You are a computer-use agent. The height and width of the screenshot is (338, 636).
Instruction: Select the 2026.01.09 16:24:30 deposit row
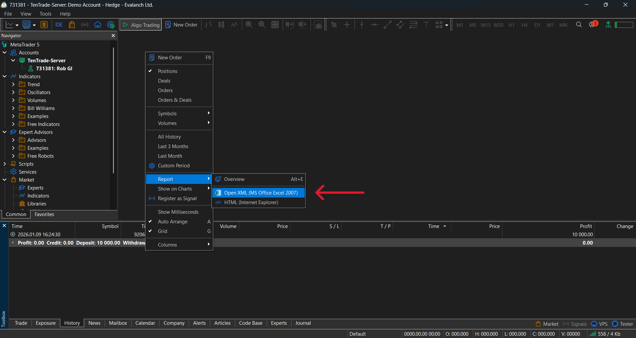[x=322, y=235]
